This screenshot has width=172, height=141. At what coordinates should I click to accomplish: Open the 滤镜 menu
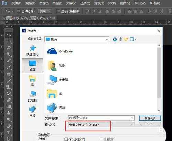[x=99, y=3]
